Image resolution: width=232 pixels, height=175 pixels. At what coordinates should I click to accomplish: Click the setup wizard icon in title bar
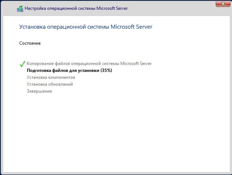[20, 9]
